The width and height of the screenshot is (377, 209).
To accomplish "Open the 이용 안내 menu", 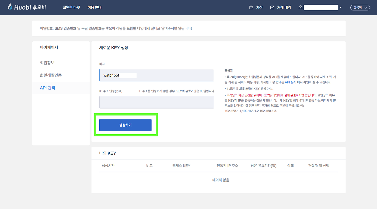I will tap(95, 8).
